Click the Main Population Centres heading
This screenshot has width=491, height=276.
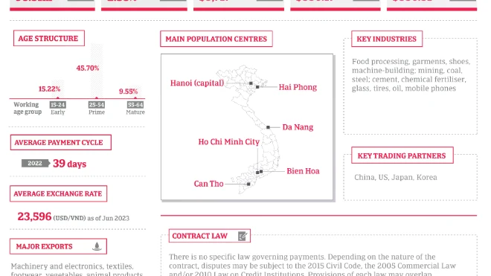[216, 39]
